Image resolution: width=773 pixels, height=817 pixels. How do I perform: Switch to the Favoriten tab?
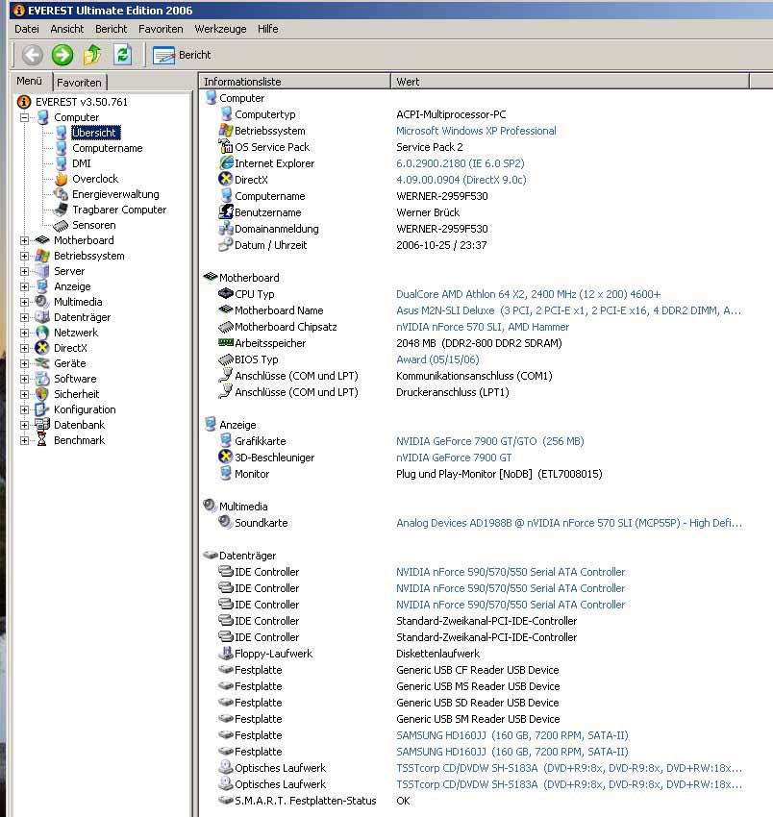(x=79, y=83)
